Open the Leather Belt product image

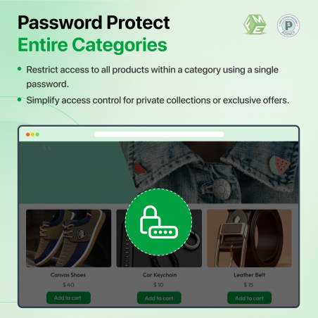click(249, 238)
